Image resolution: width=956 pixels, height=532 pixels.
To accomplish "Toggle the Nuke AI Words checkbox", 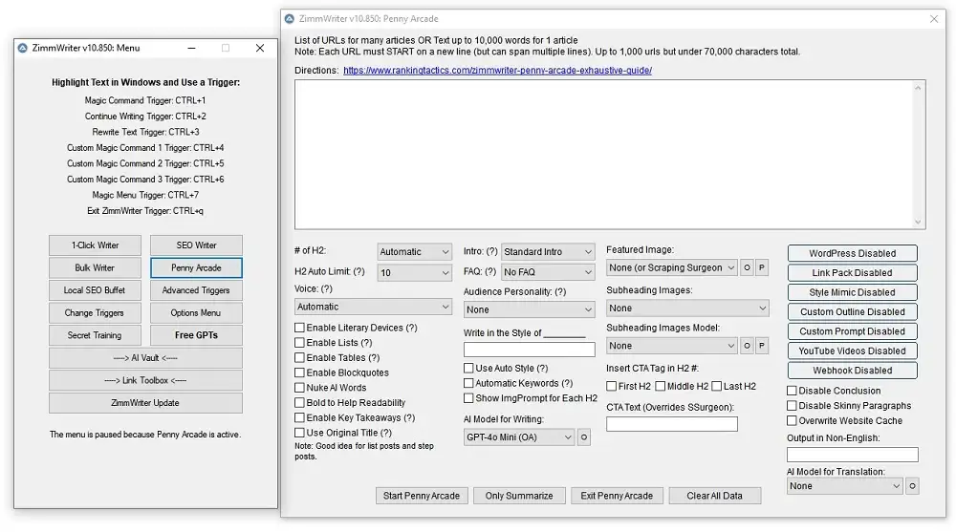I will click(x=300, y=388).
